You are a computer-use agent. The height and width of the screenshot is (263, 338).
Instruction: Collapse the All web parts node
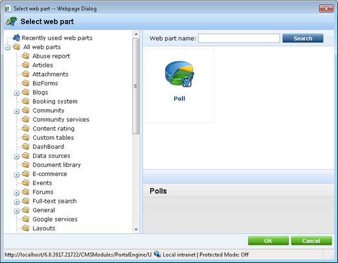(x=8, y=47)
